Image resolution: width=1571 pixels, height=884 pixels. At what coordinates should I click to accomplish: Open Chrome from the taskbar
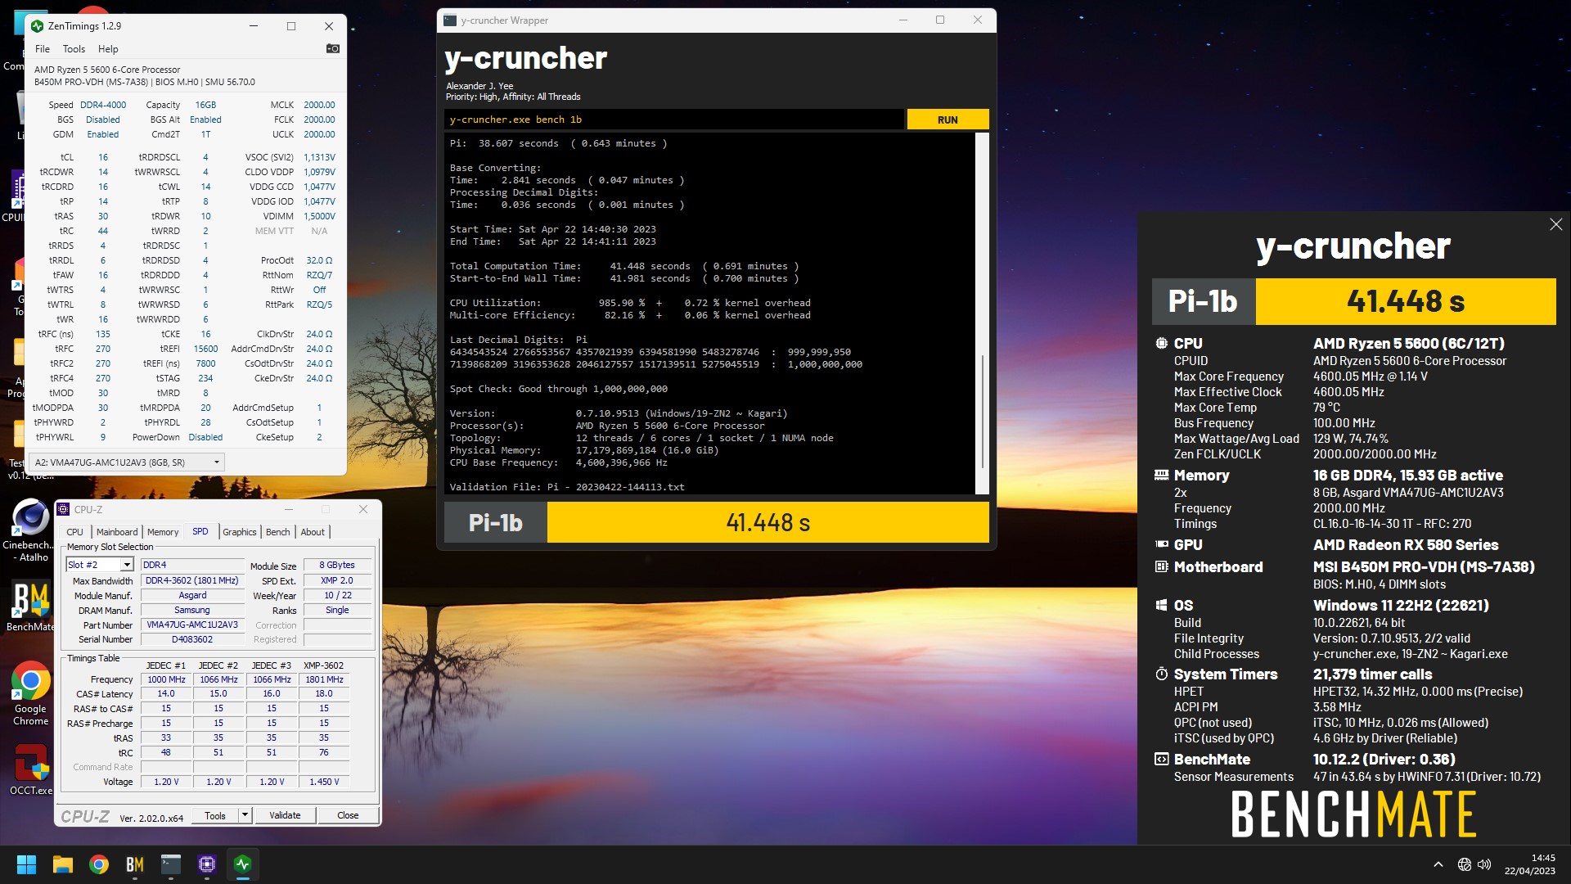point(99,864)
